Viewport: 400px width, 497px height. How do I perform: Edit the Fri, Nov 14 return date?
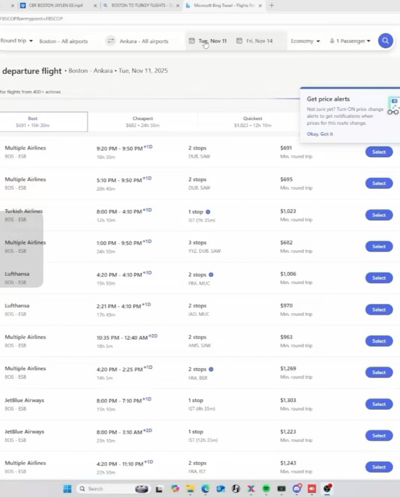(x=256, y=41)
